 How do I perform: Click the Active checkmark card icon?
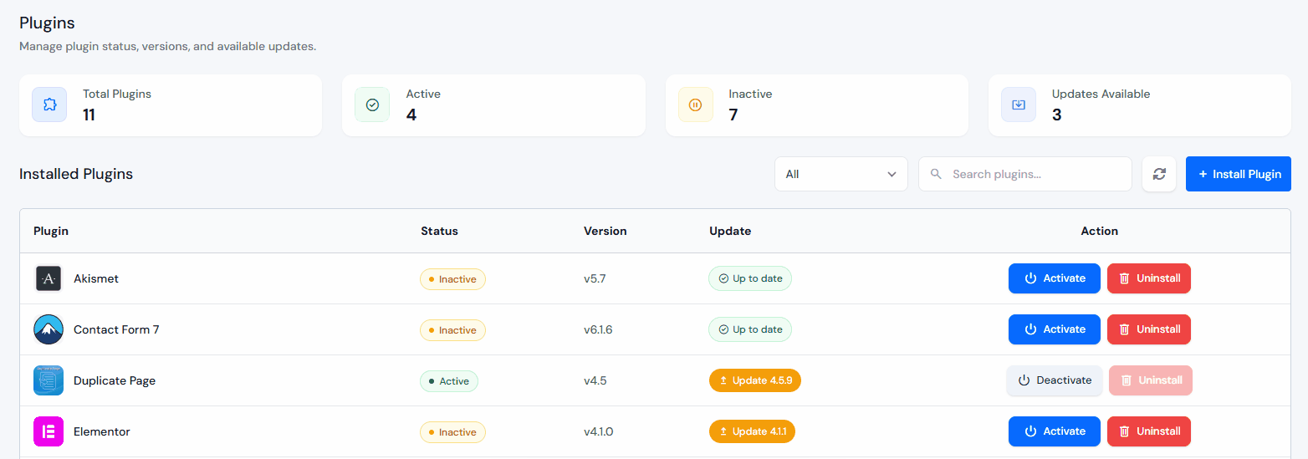click(x=372, y=105)
